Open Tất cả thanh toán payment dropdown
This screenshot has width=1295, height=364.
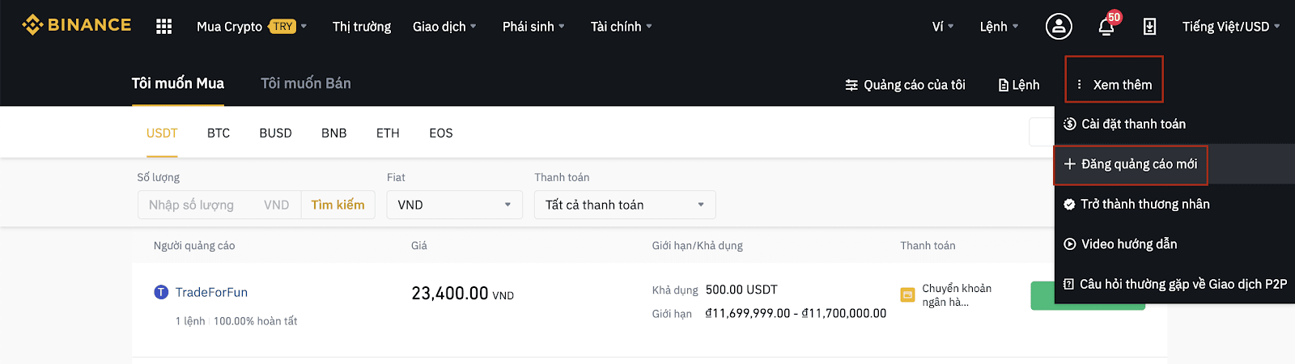point(625,205)
